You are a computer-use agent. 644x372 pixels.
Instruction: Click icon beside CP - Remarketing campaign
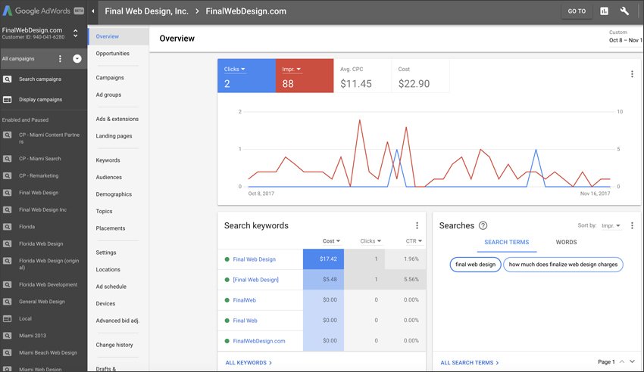[7, 175]
